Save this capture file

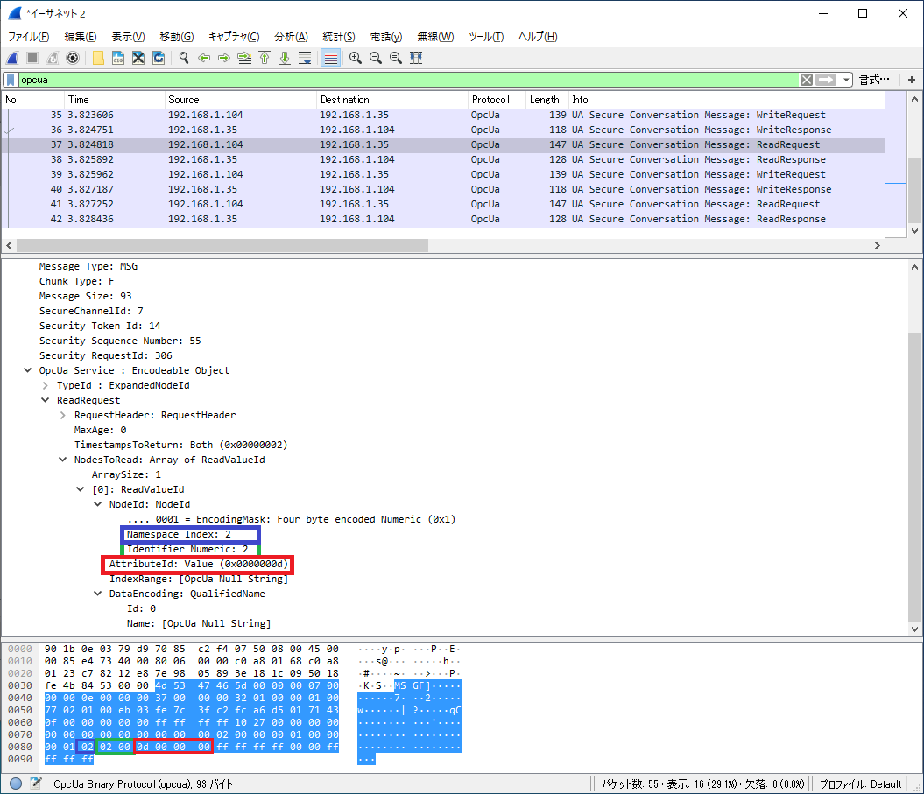click(x=118, y=58)
